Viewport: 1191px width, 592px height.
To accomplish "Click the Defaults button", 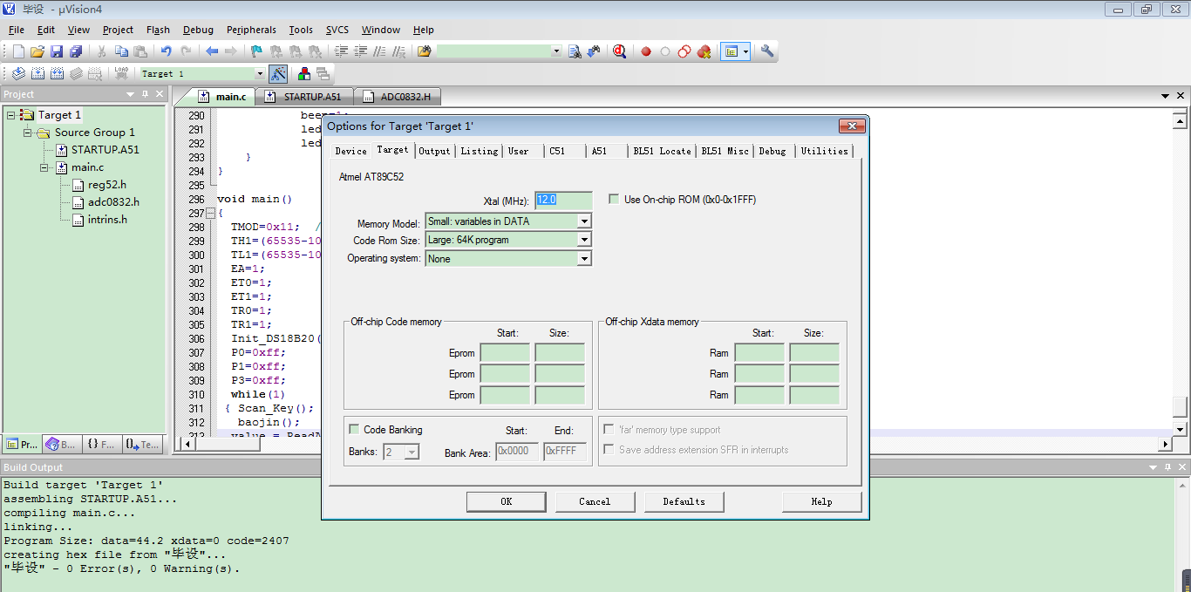I will tap(684, 501).
